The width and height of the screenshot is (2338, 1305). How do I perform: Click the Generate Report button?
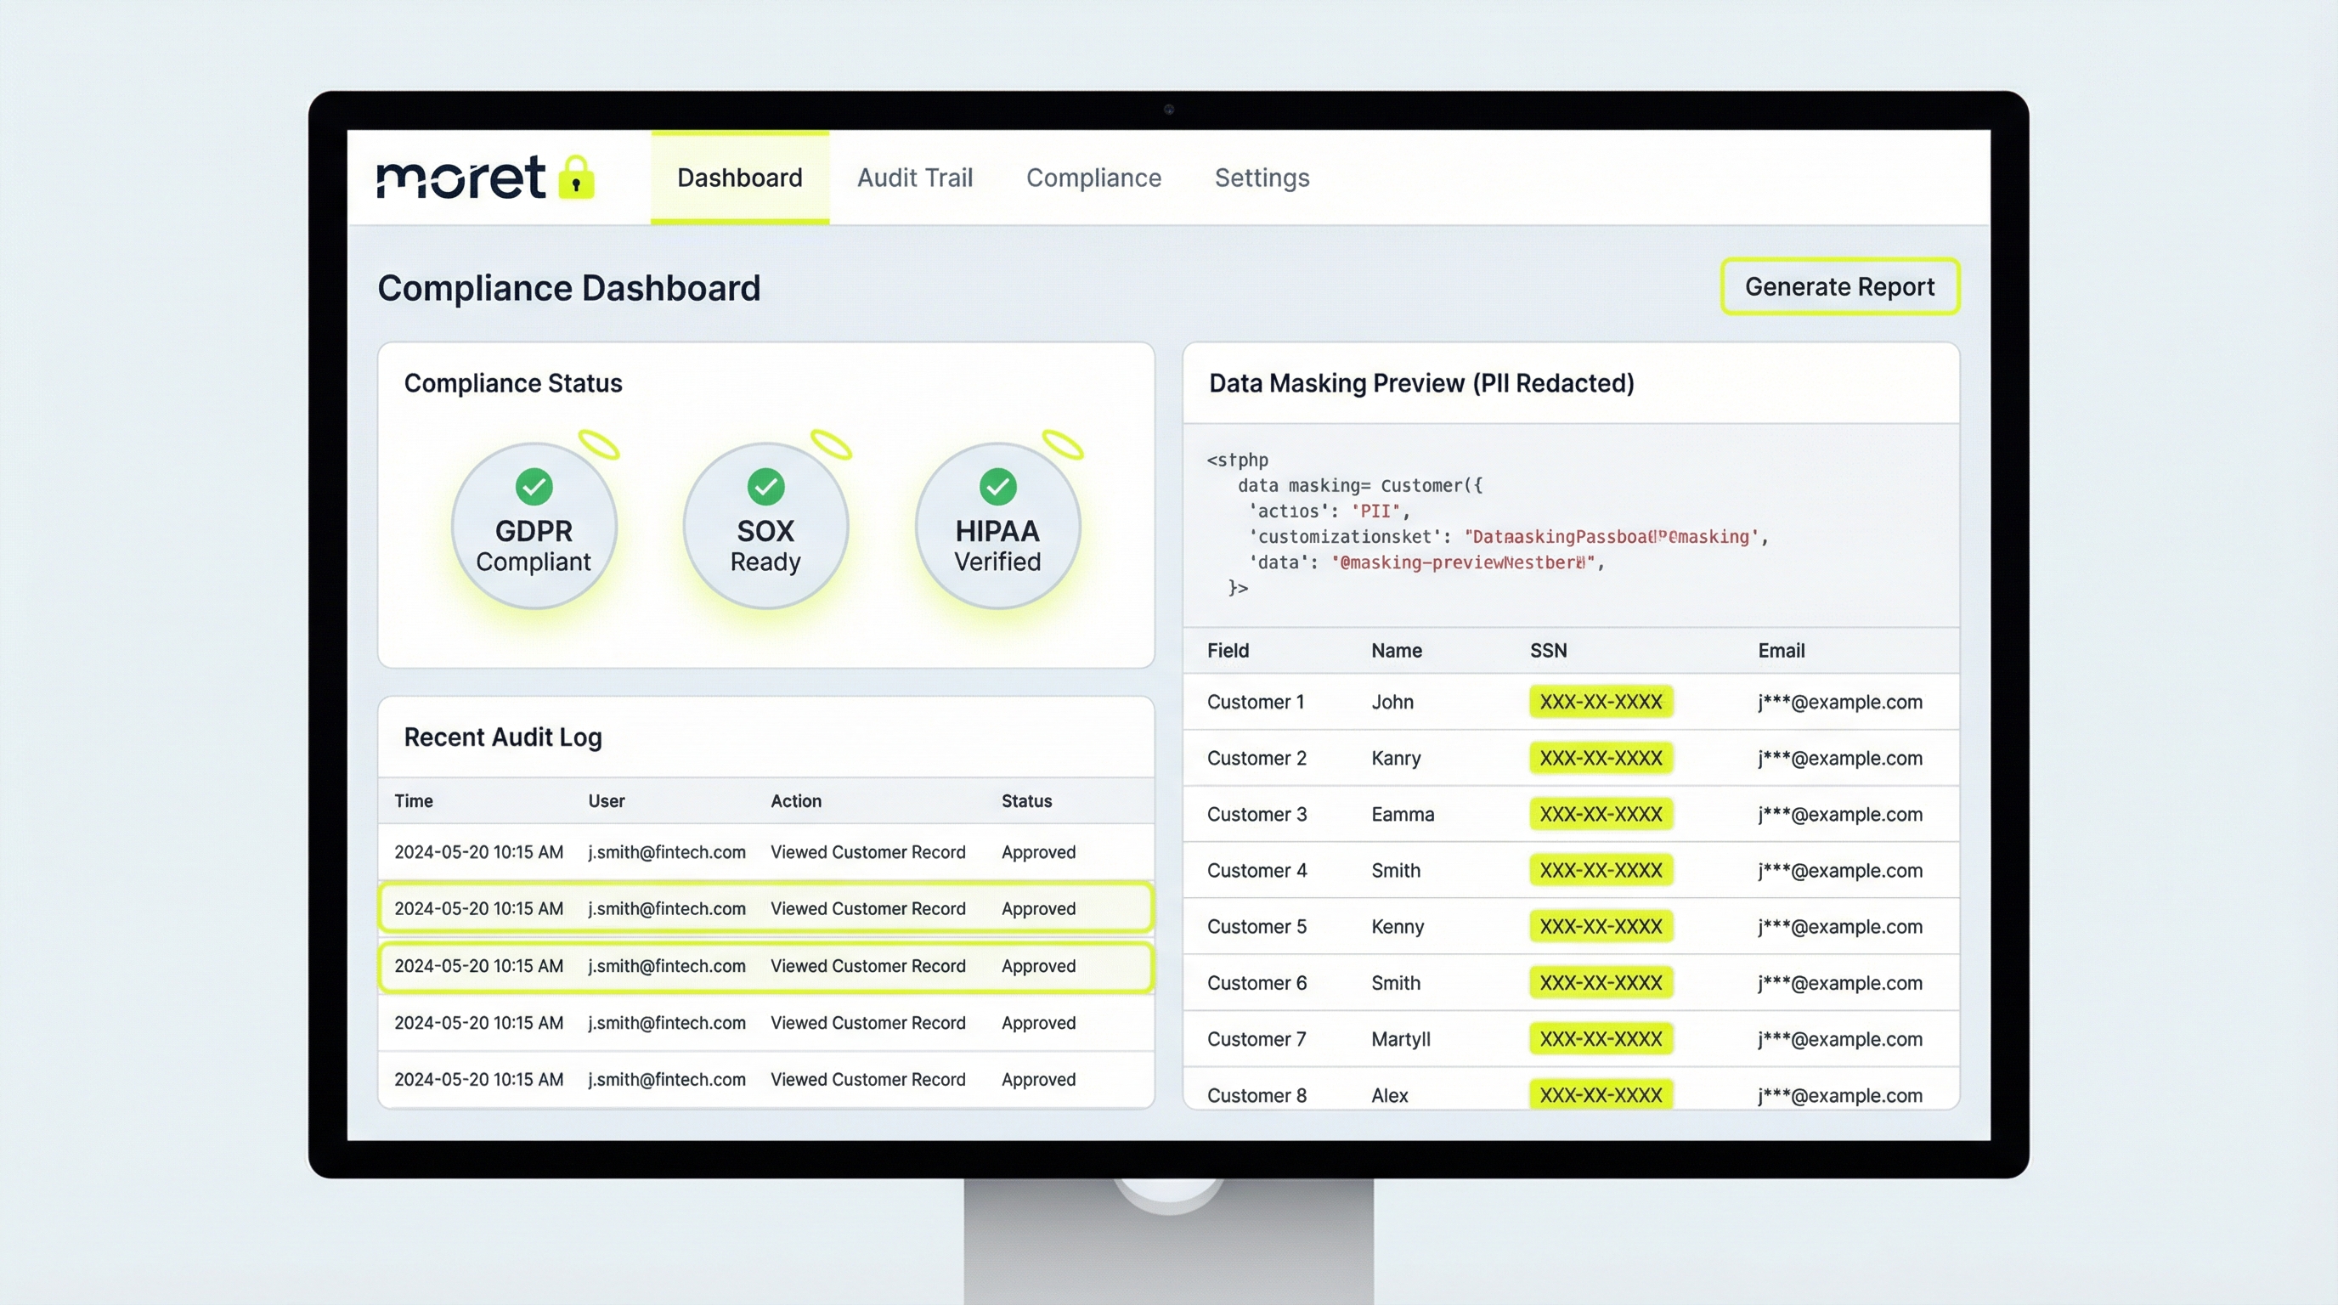point(1838,287)
